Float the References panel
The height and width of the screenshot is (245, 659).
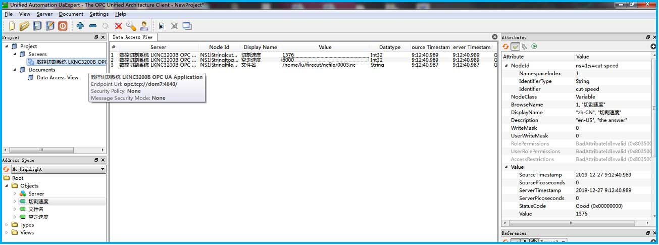(648, 233)
